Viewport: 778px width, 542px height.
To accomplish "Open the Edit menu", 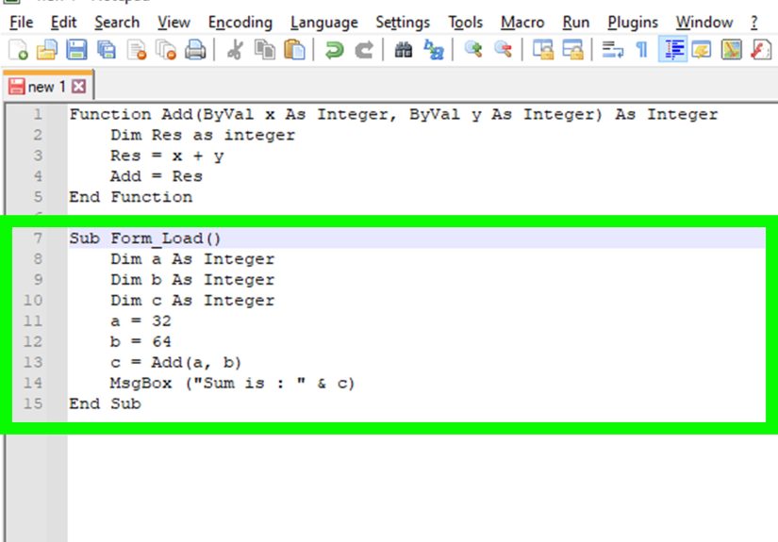I will (63, 23).
